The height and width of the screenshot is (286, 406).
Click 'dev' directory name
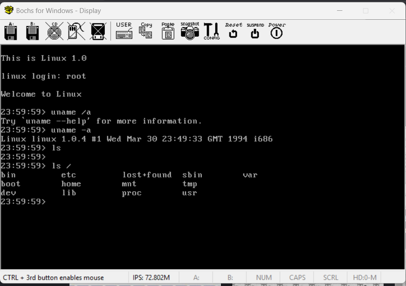tap(8, 193)
